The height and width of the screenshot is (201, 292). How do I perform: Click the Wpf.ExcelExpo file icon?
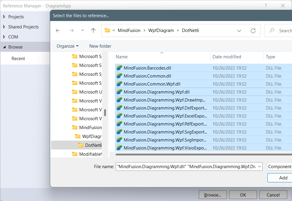tap(119, 116)
